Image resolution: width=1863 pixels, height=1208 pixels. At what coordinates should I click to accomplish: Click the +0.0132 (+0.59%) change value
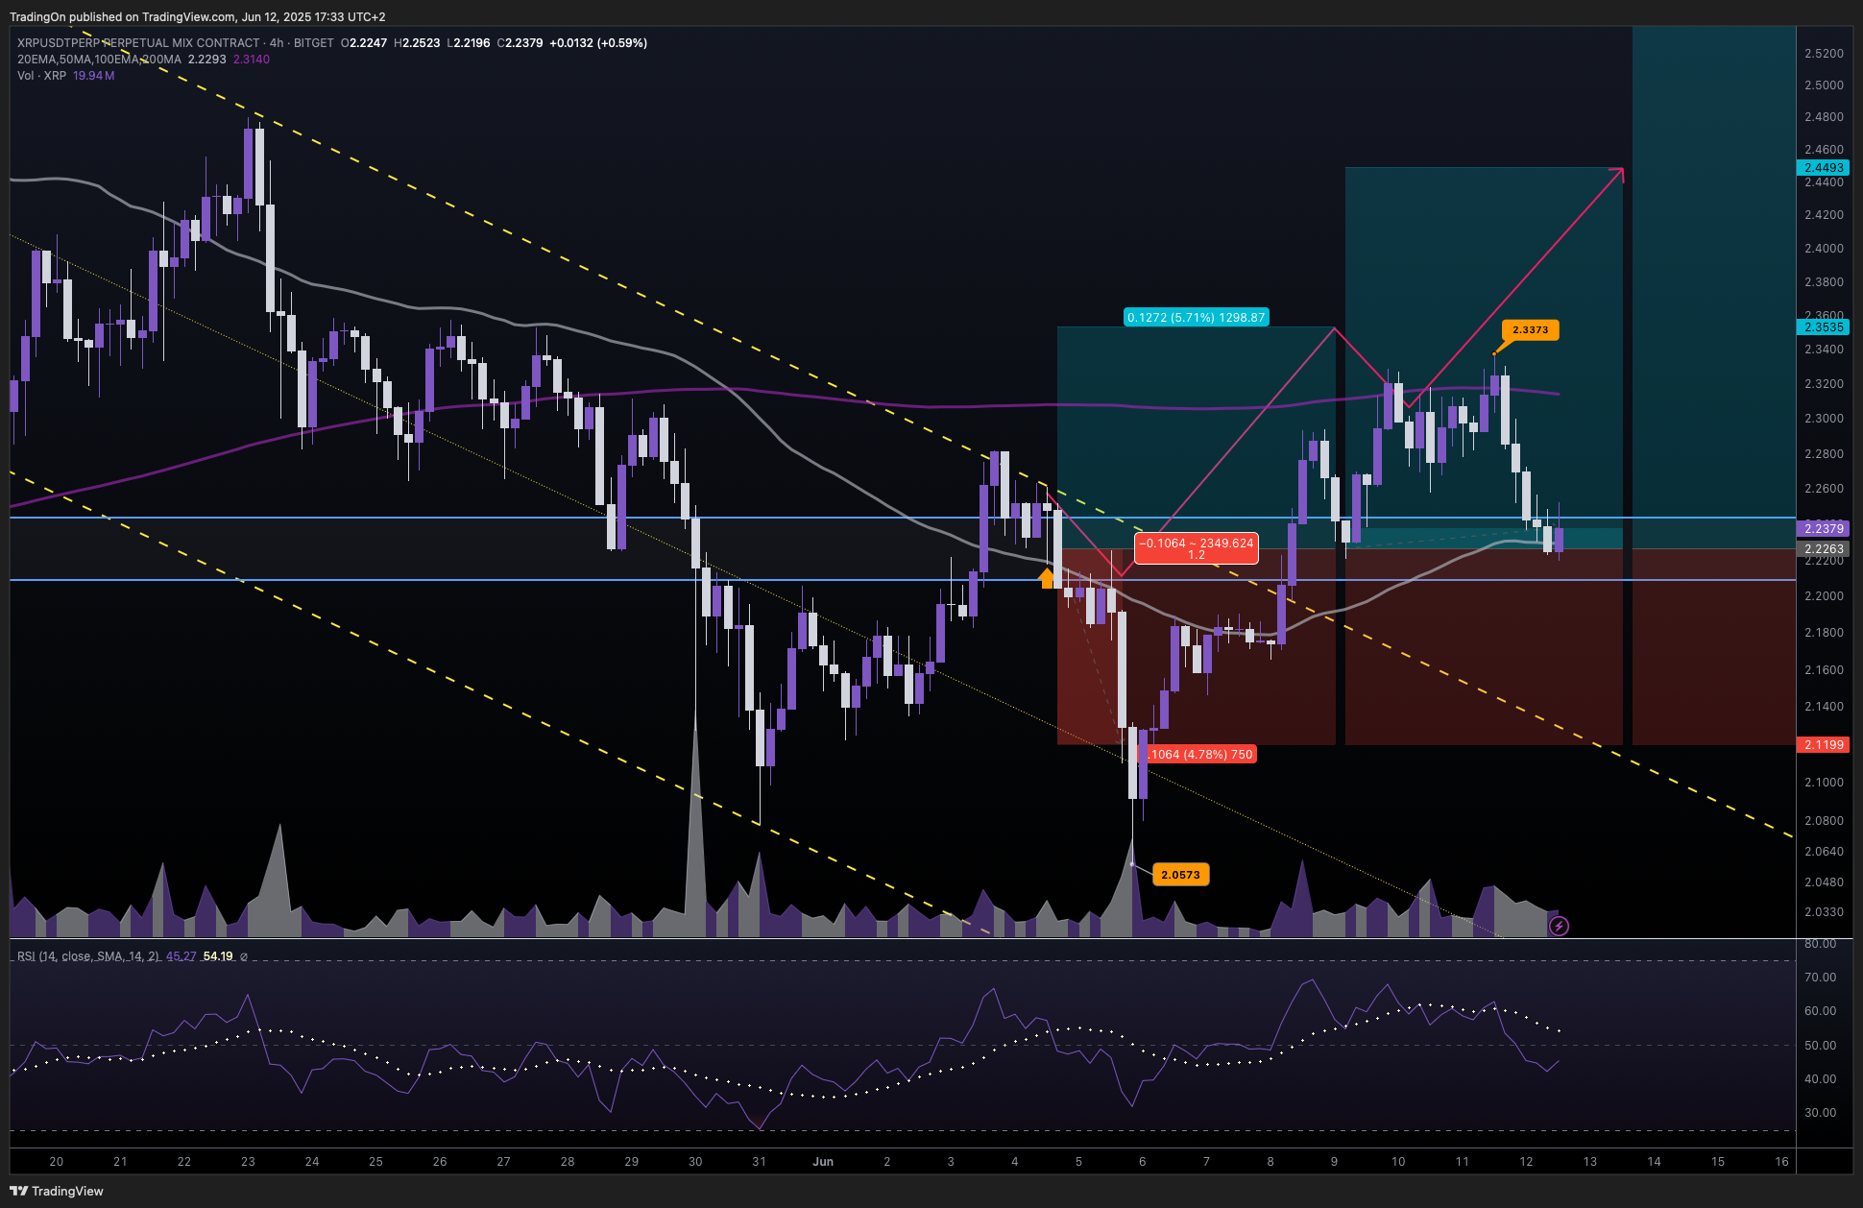[x=598, y=43]
